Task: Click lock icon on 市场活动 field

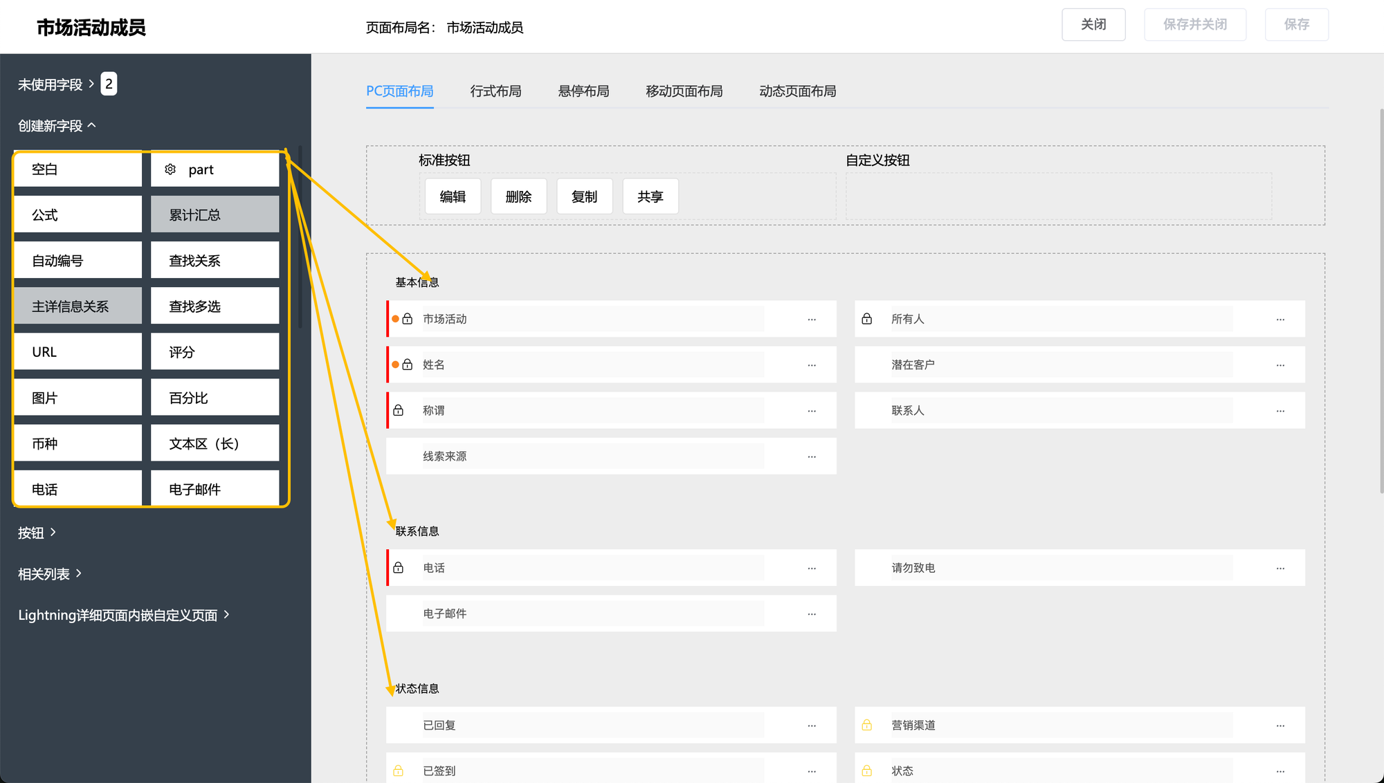Action: 408,319
